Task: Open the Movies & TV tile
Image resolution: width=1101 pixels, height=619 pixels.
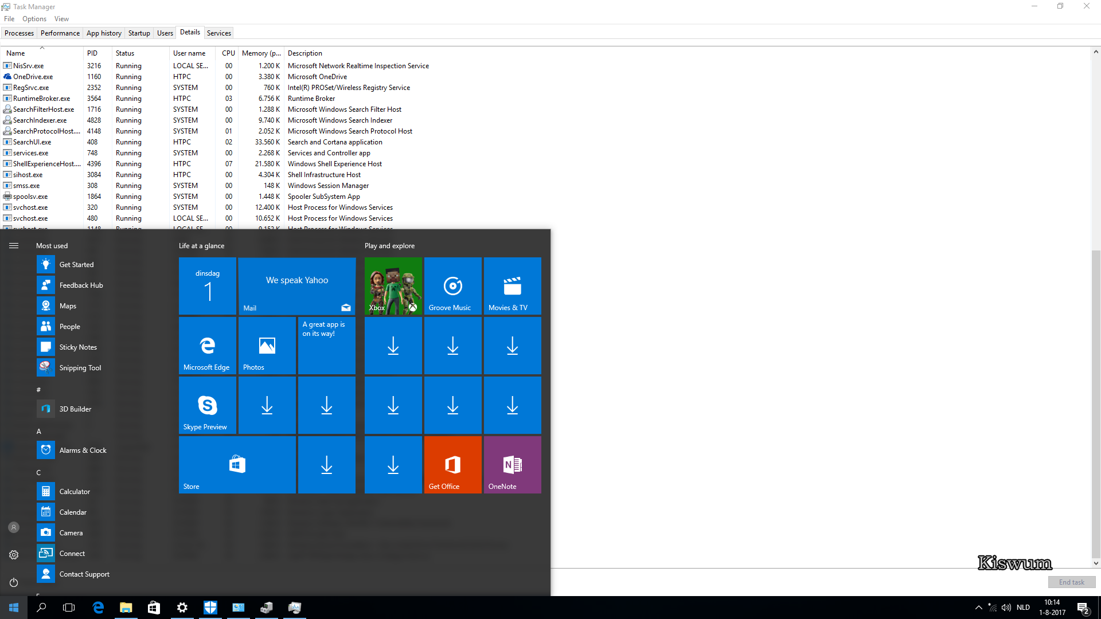Action: (513, 286)
